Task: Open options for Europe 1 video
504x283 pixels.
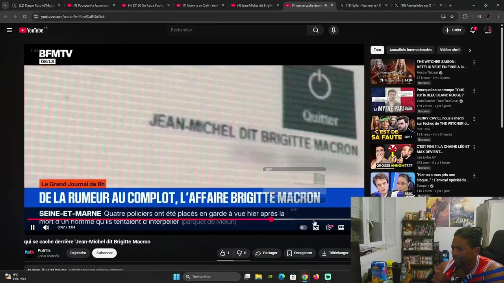Action: [474, 176]
